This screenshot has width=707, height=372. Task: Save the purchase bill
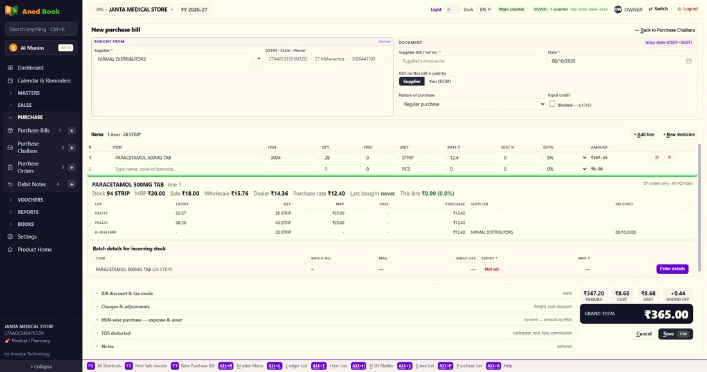point(676,334)
